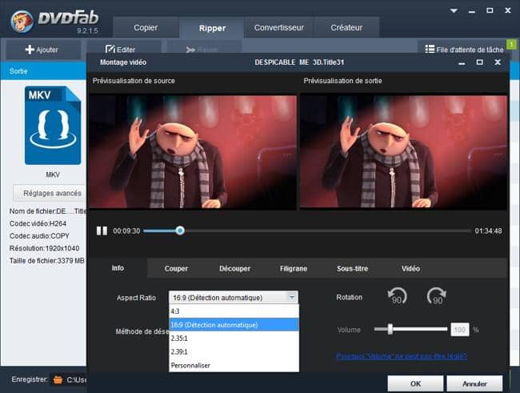
Task: Rotate video 90 degrees clockwise
Action: coord(436,296)
